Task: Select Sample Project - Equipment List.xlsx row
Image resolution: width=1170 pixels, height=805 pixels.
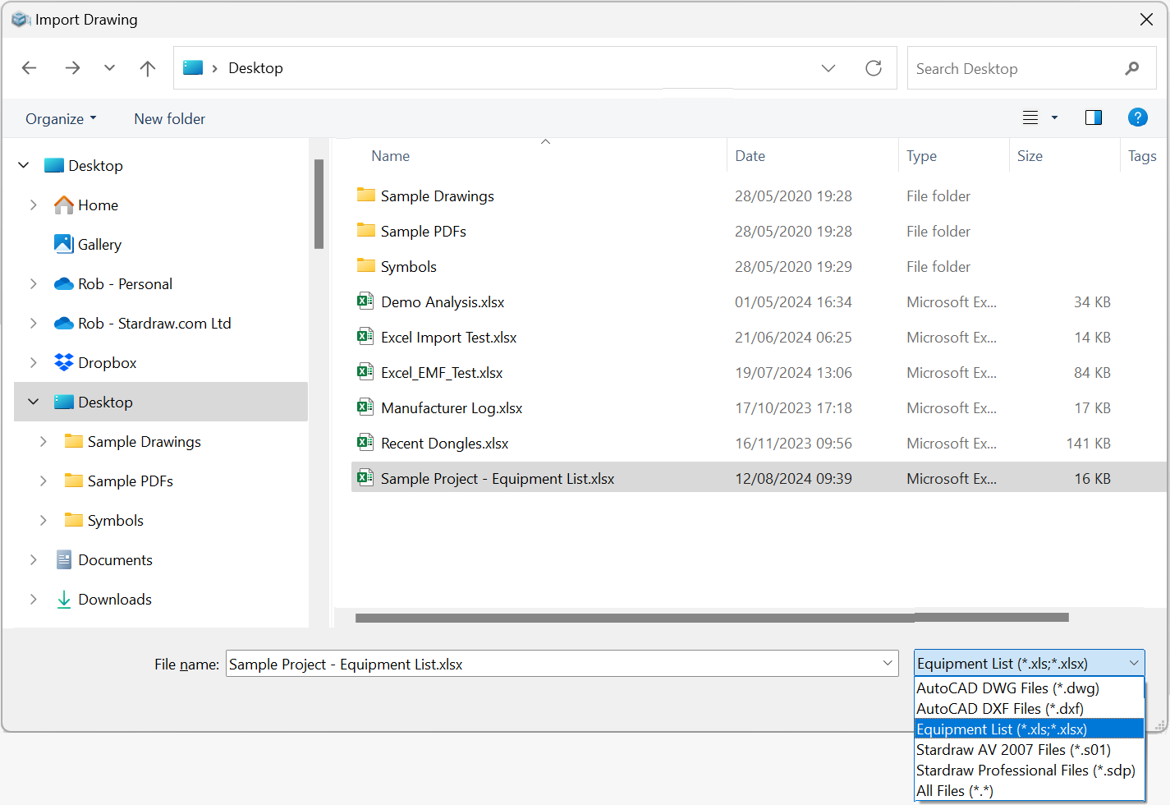Action: click(759, 478)
